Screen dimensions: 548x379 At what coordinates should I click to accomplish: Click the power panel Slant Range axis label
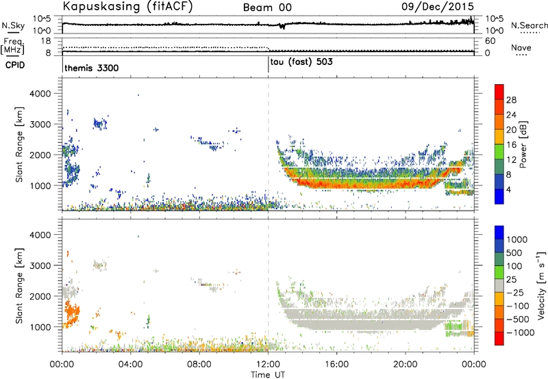click(x=19, y=144)
